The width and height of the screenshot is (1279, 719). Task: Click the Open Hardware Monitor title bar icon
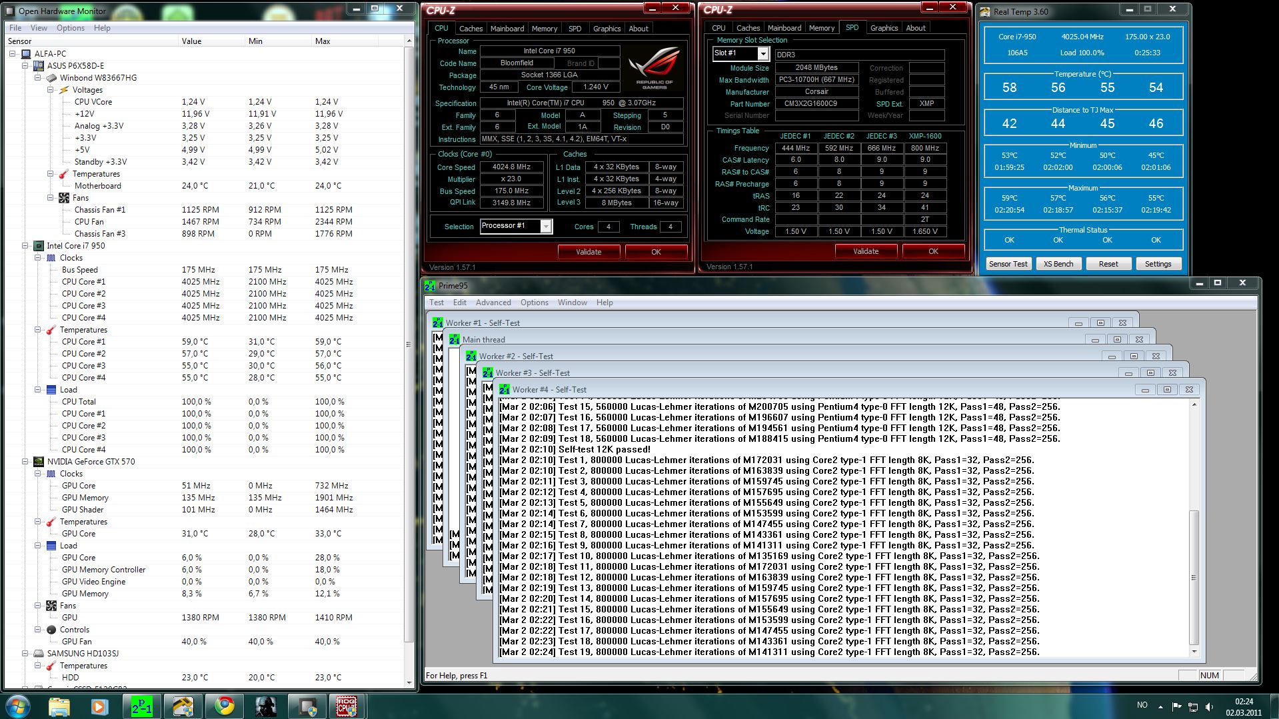(x=11, y=11)
